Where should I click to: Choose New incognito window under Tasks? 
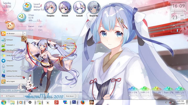[x=70, y=48]
